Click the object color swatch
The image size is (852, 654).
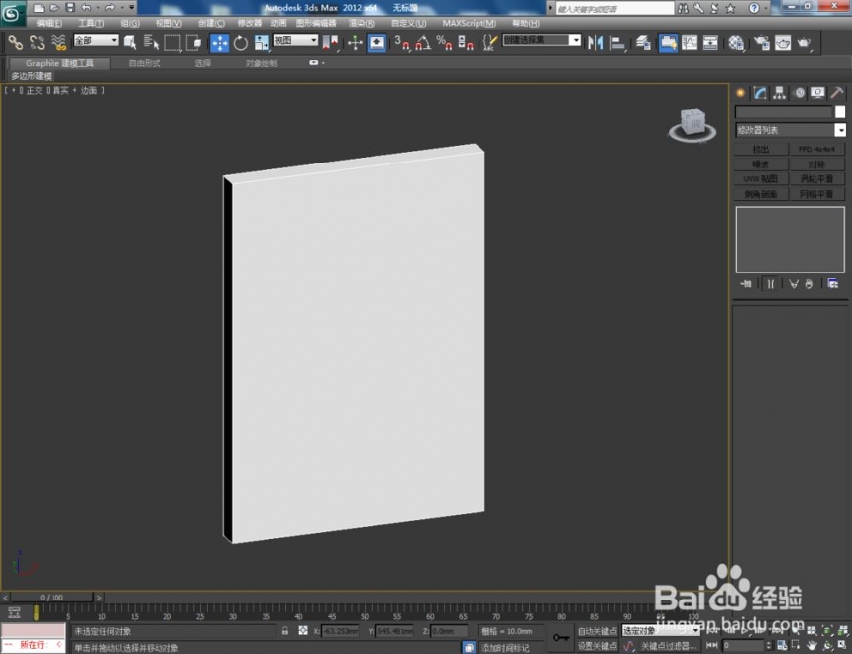click(840, 111)
